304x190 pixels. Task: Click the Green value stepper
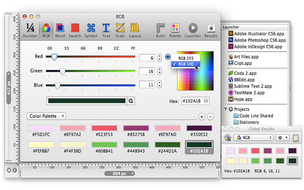pos(159,71)
